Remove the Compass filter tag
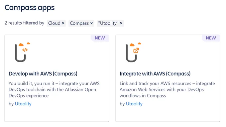Screen dimensions: 226x127 [91, 23]
